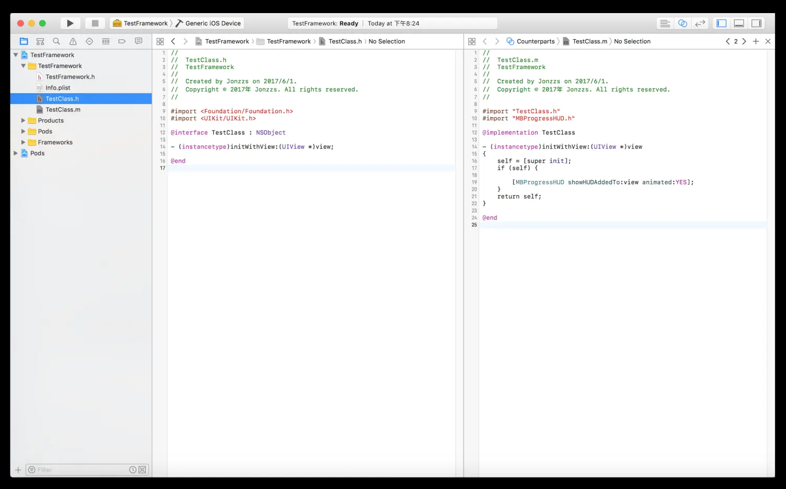Close the assistant editor pane

tap(768, 41)
